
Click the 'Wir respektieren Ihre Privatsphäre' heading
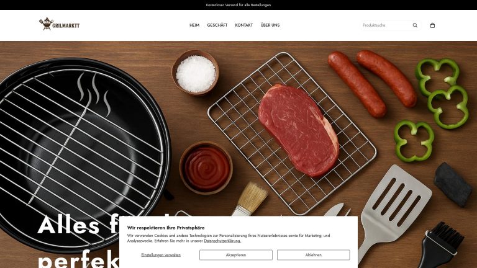pyautogui.click(x=166, y=228)
